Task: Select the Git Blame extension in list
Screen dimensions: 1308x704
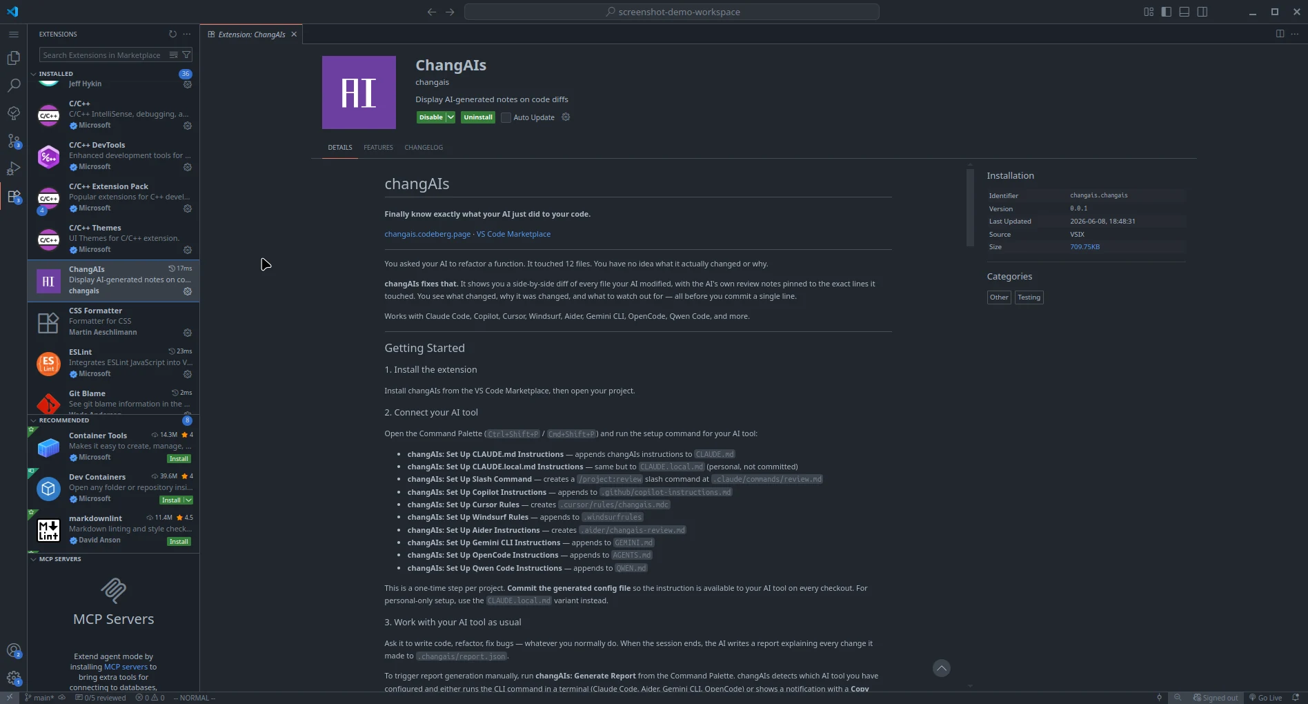Action: click(x=113, y=400)
